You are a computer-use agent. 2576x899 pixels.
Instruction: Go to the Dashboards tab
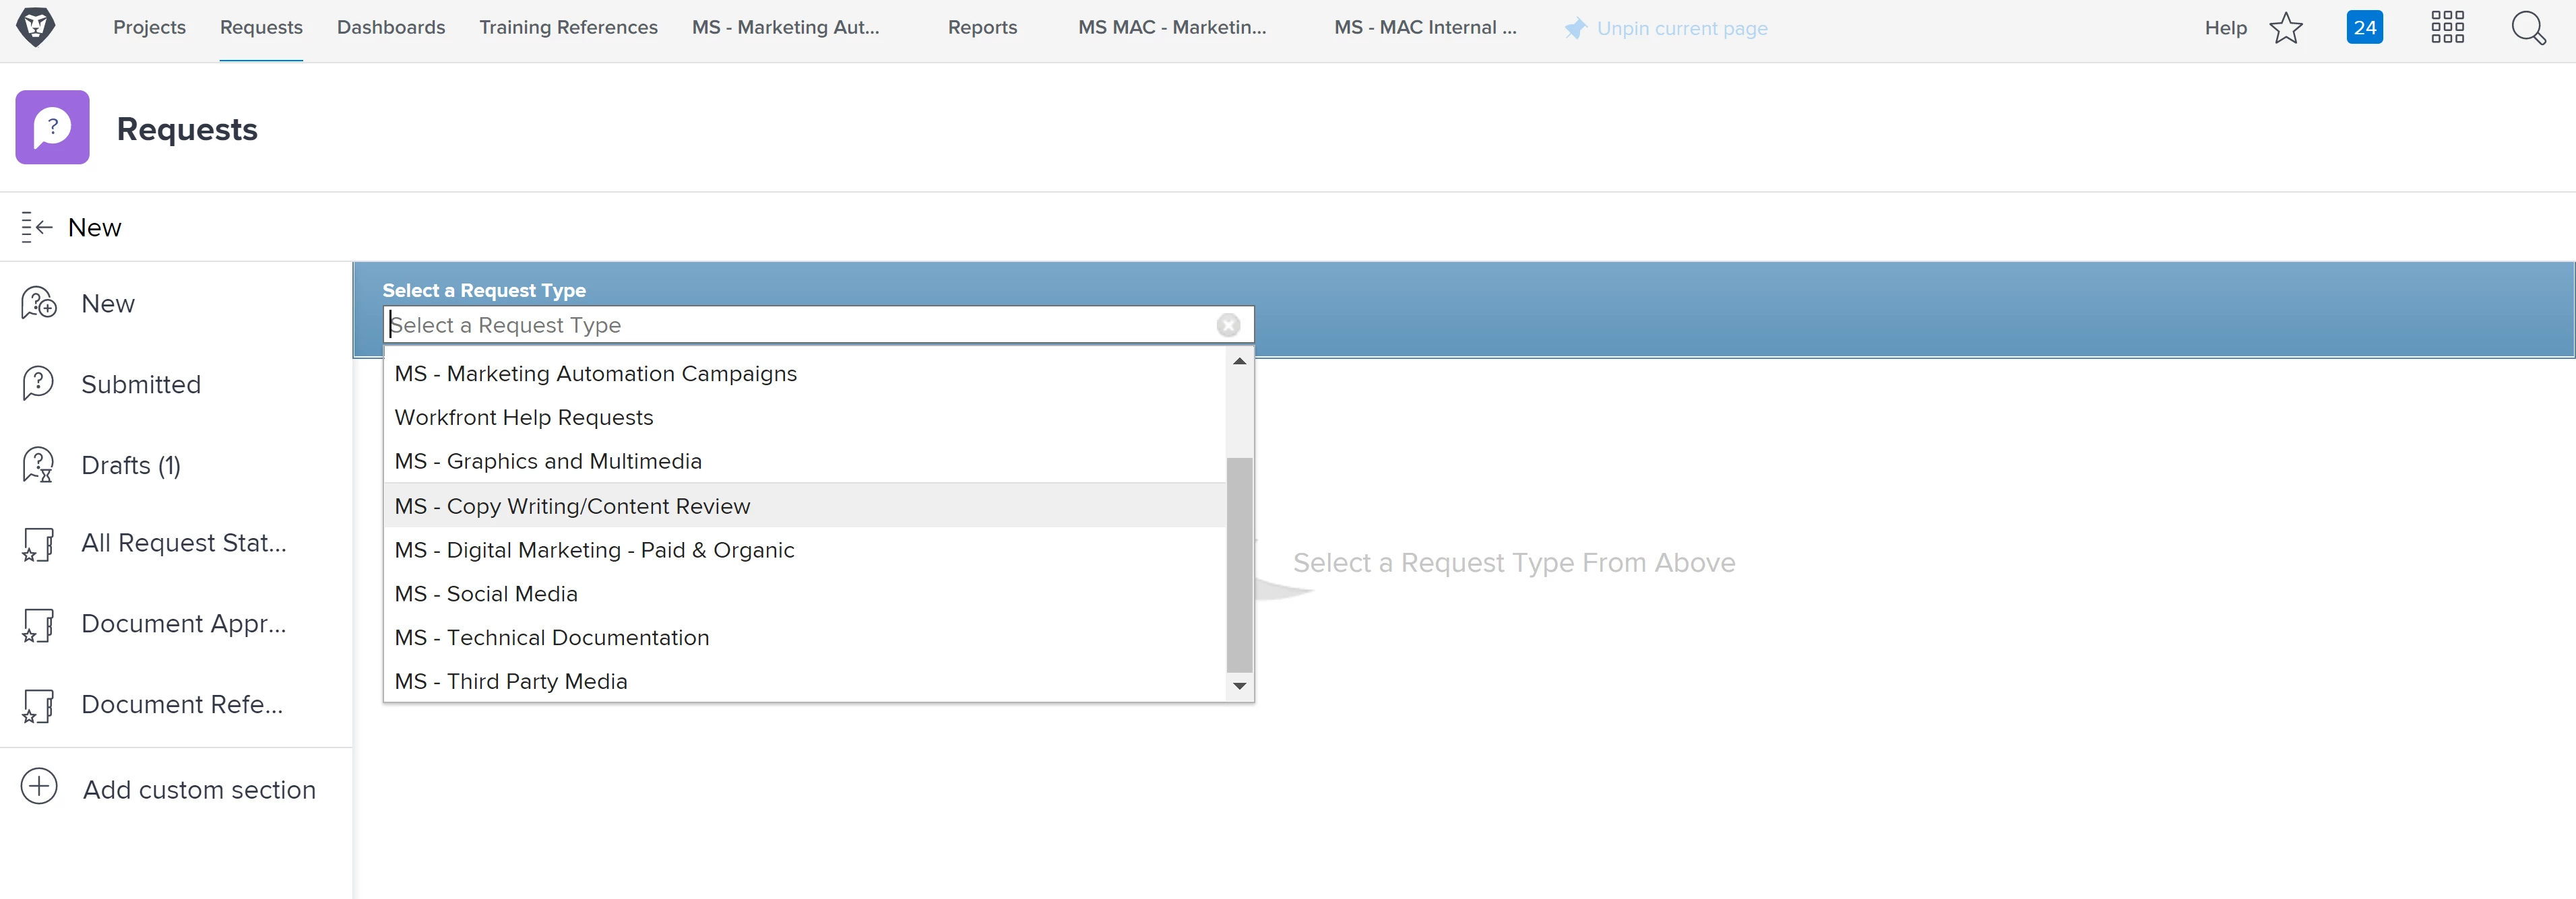[391, 28]
